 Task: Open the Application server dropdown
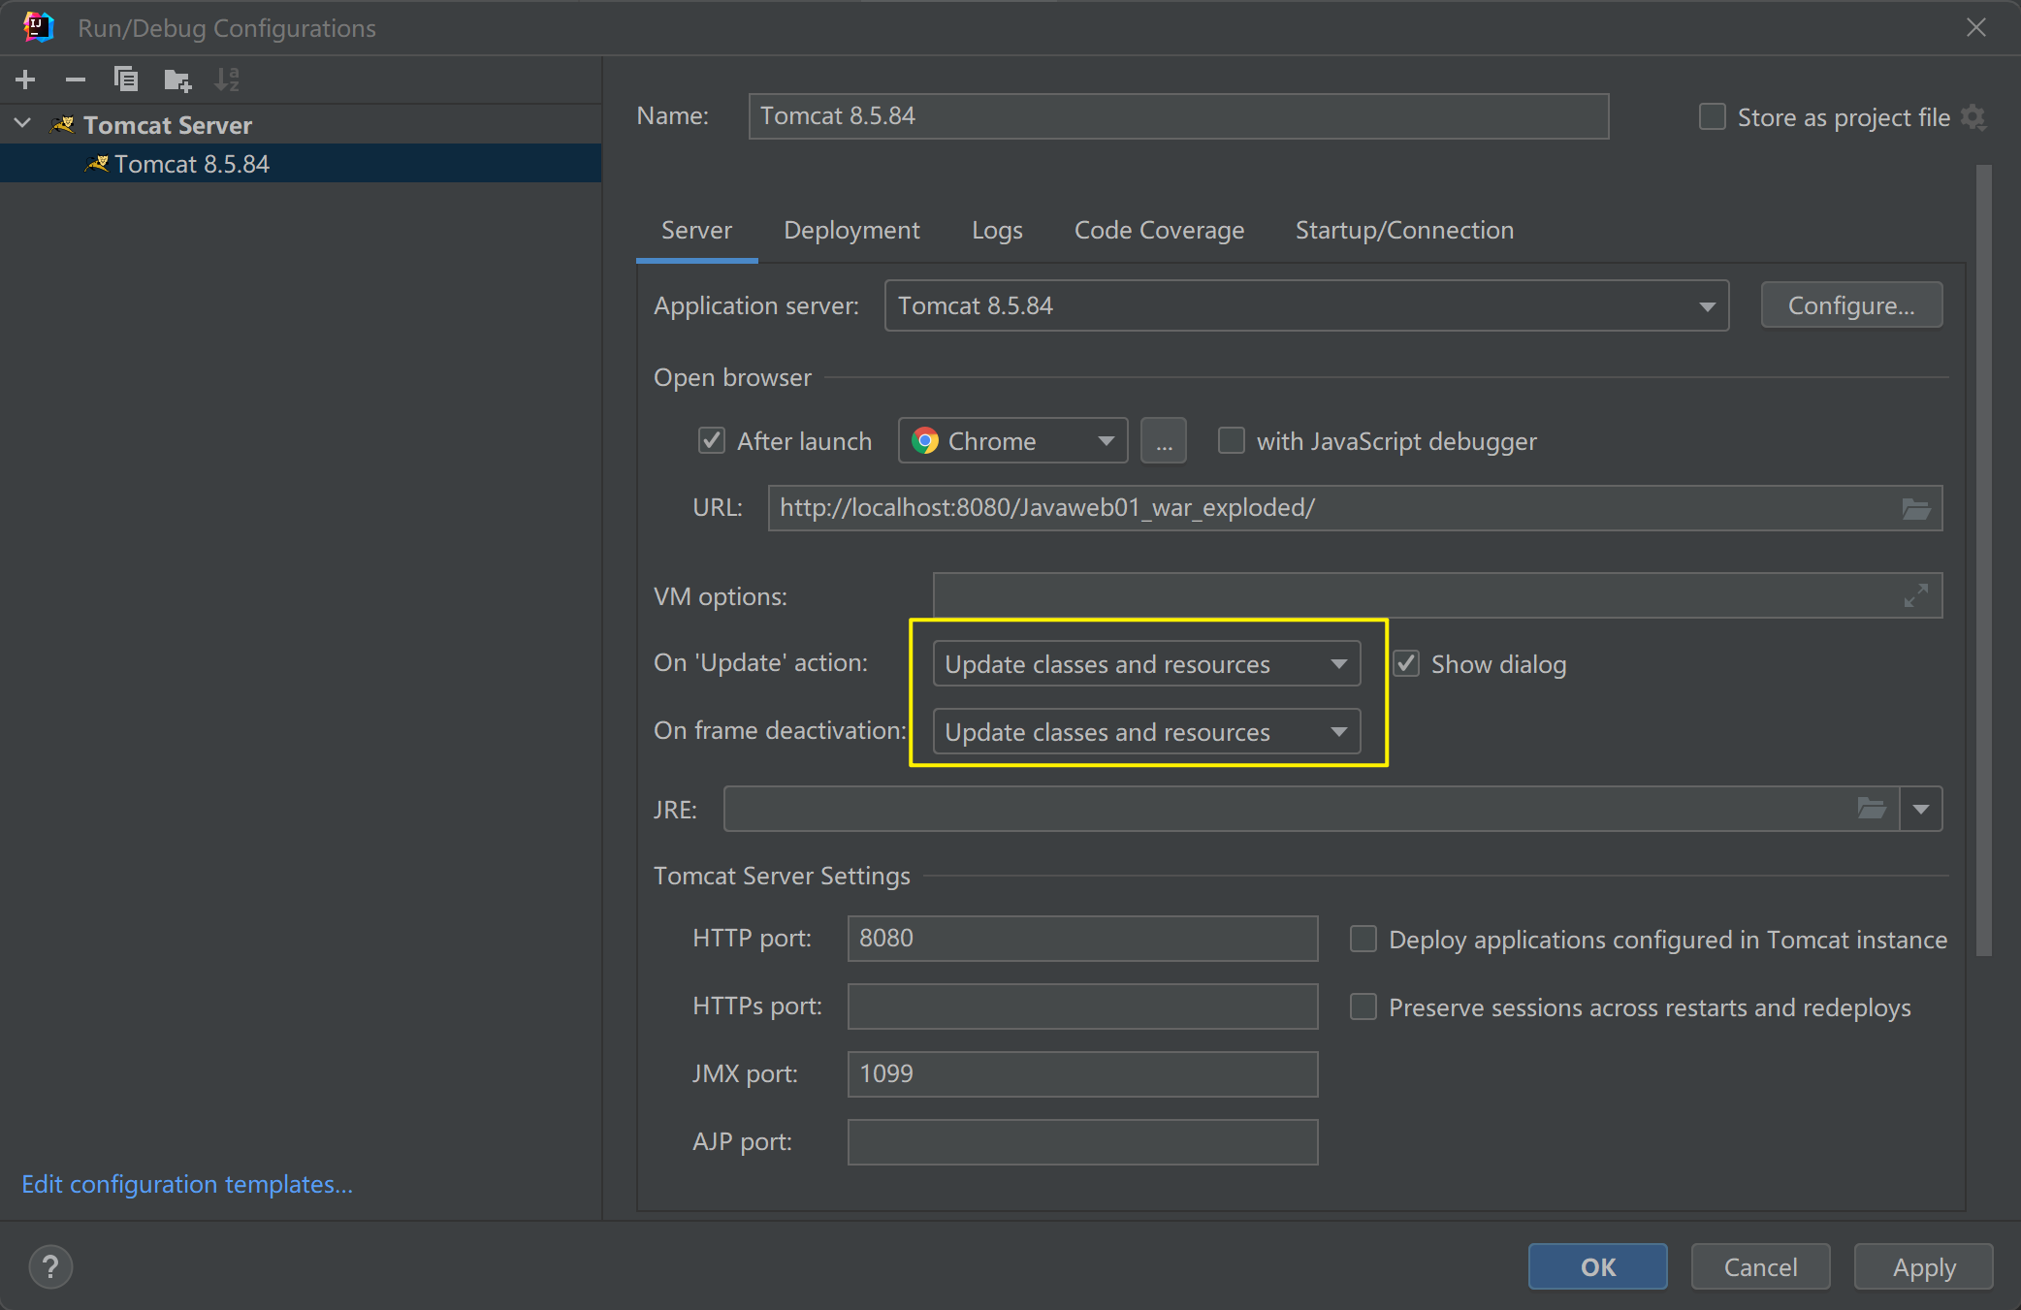point(1306,306)
